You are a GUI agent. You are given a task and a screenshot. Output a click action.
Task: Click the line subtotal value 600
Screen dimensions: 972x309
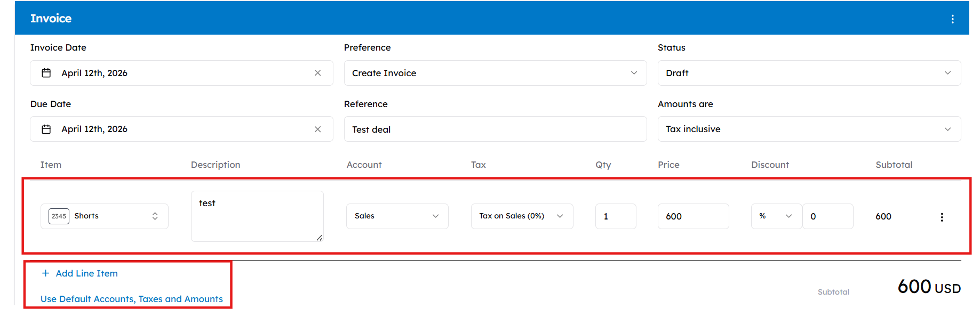(x=883, y=216)
